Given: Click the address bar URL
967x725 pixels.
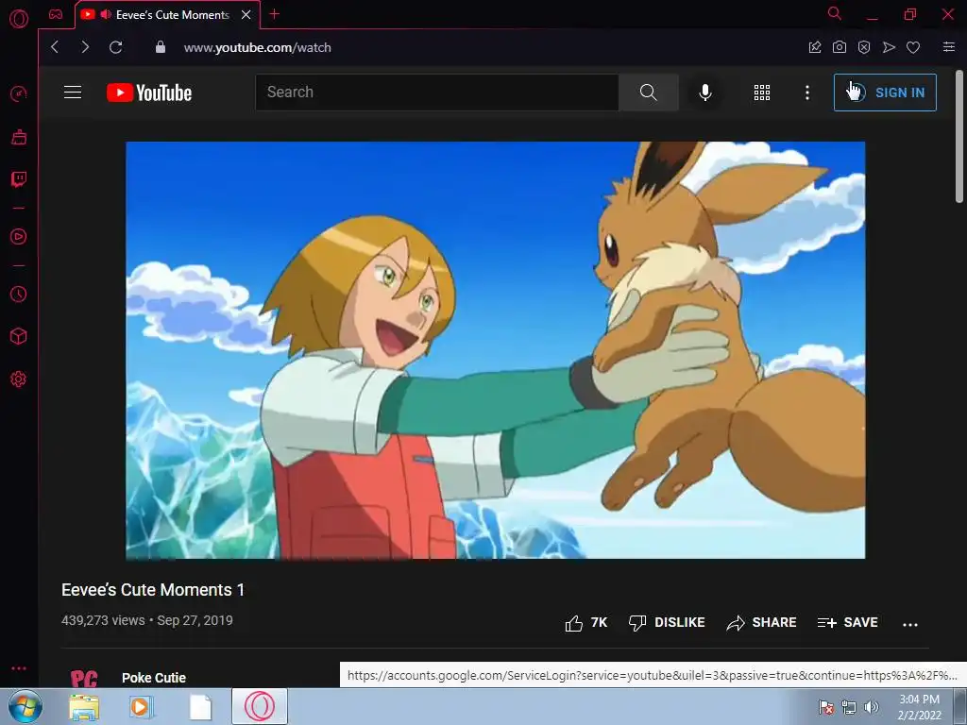Looking at the screenshot, I should click(257, 47).
